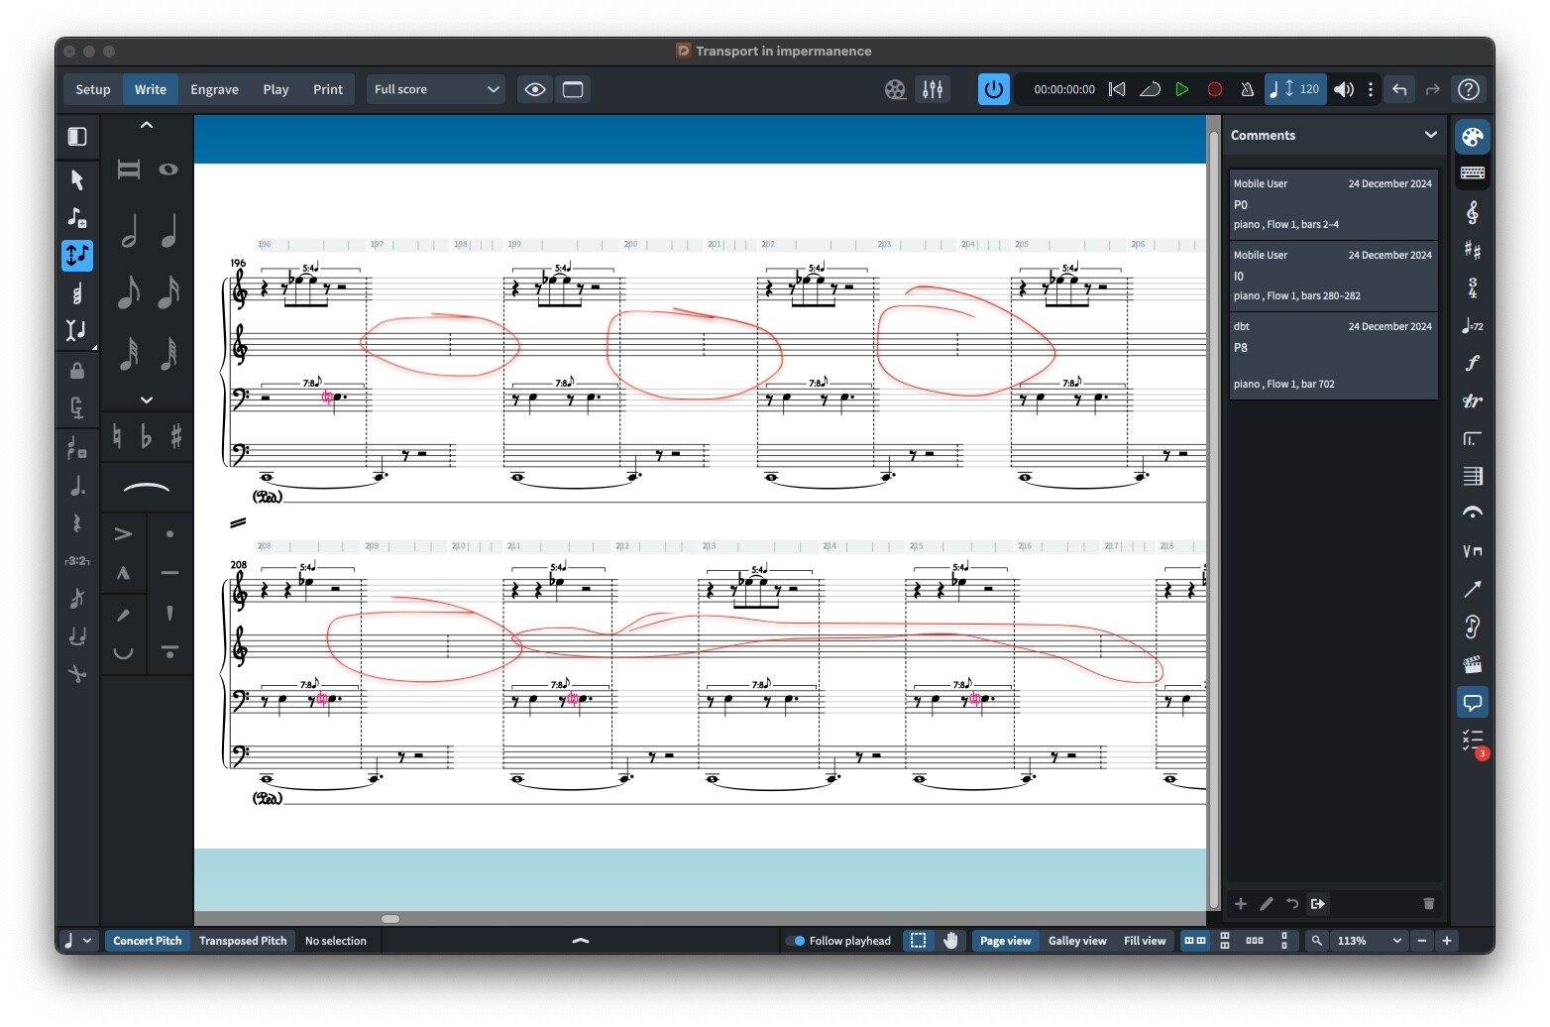This screenshot has width=1550, height=1027.
Task: Select the whole note duration
Action: 168,170
